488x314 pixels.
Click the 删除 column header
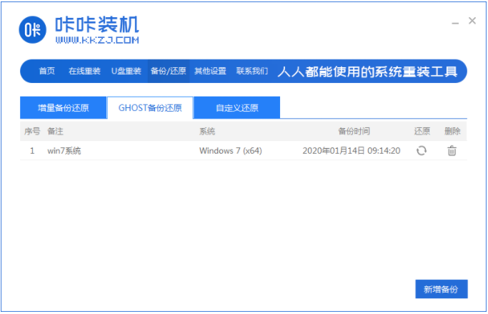click(x=452, y=131)
